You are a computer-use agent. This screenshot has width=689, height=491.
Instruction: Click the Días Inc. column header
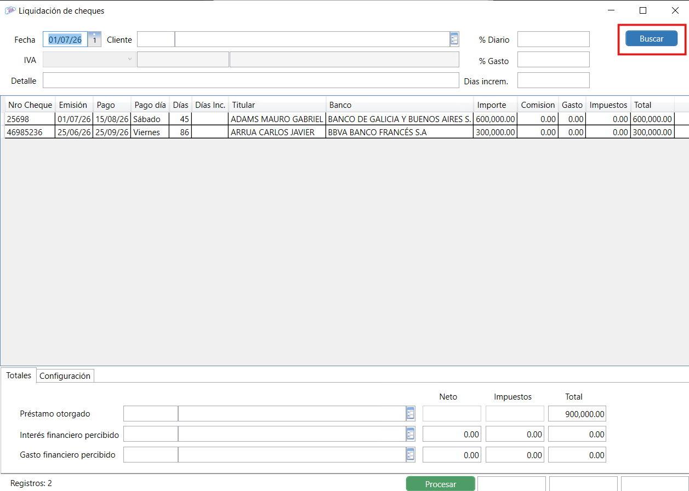210,105
